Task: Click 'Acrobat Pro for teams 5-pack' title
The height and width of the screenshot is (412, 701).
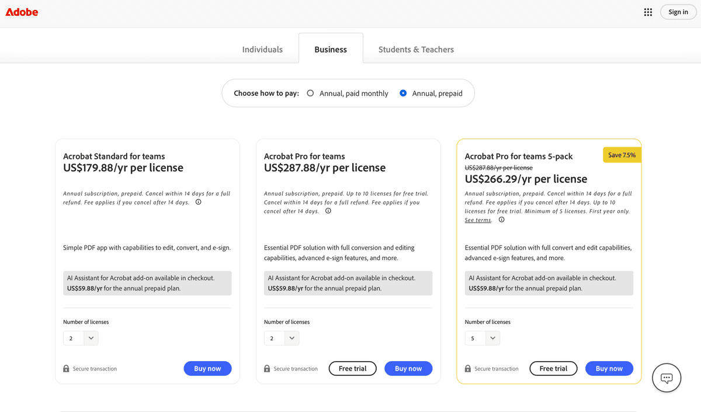Action: (519, 156)
